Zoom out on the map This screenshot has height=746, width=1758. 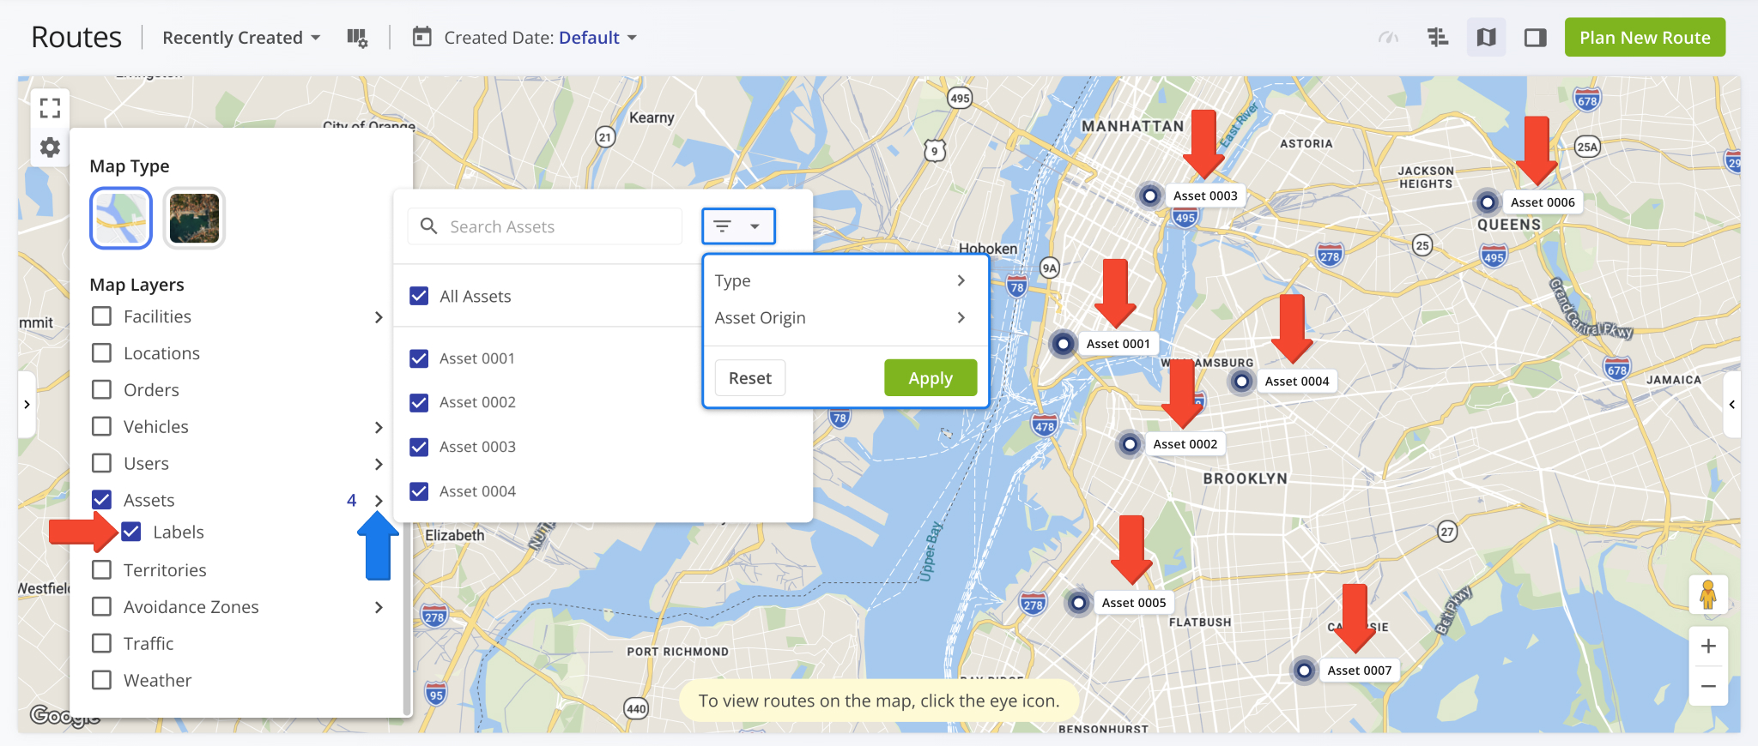(1708, 686)
